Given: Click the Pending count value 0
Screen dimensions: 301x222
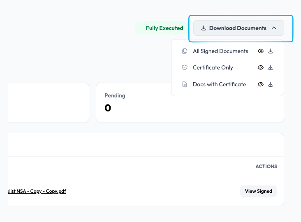Looking at the screenshot, I should [108, 108].
